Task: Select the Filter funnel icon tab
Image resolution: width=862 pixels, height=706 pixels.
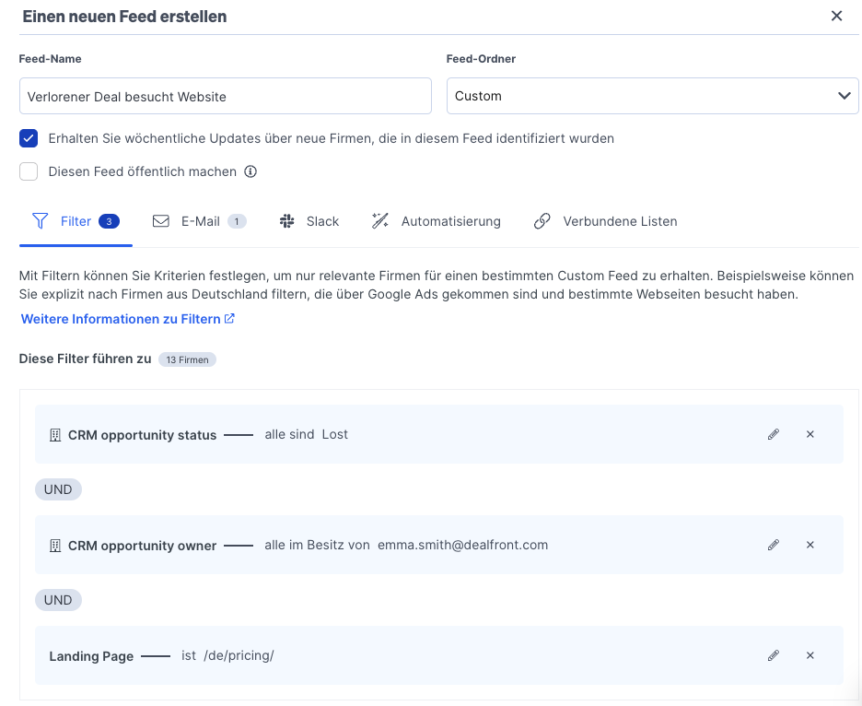Action: click(x=41, y=221)
